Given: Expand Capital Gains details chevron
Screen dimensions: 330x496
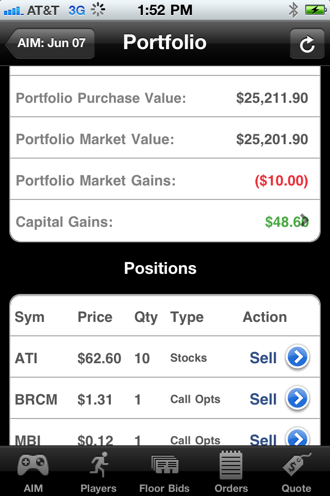Looking at the screenshot, I should pos(304,220).
